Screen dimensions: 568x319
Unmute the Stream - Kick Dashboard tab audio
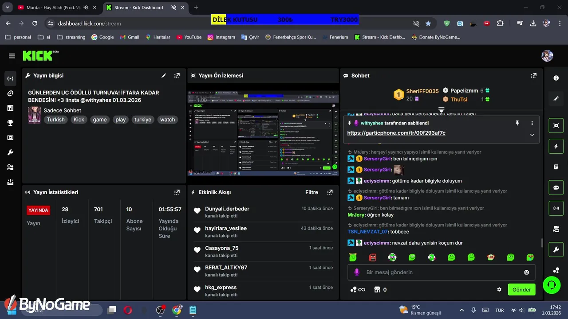click(174, 8)
